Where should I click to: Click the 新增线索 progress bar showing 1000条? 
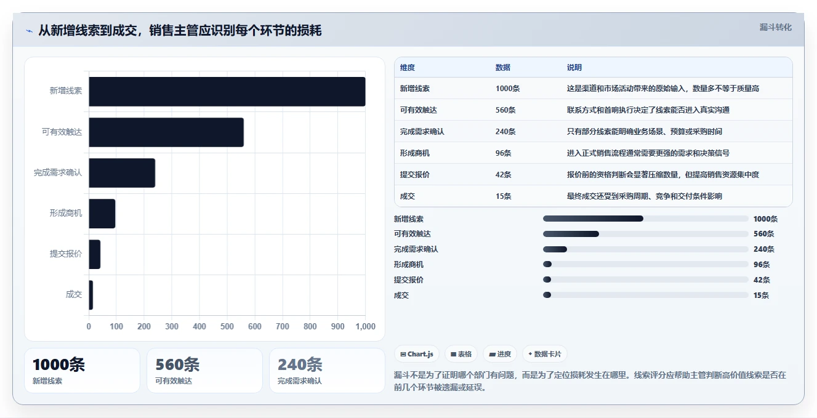coord(646,219)
